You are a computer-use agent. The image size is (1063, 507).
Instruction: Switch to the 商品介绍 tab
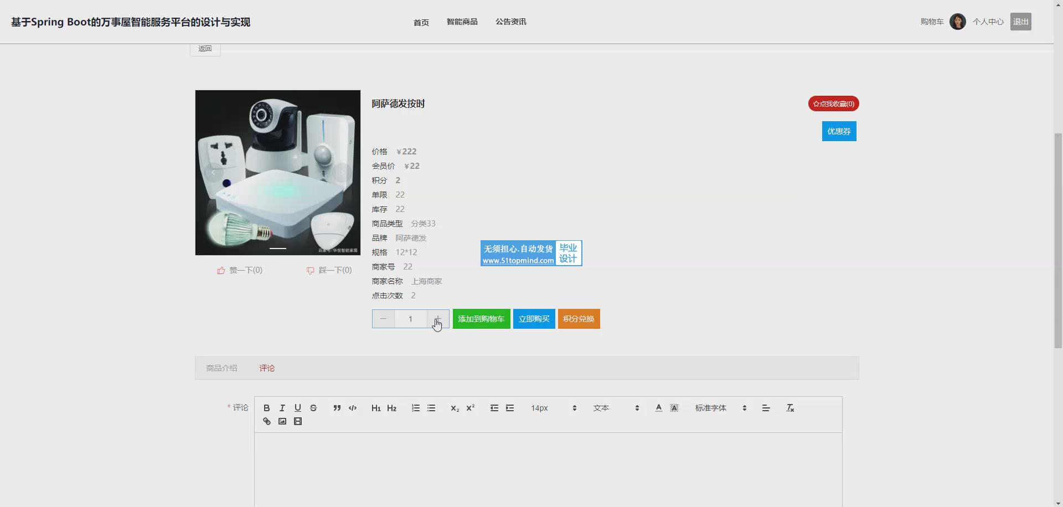[221, 368]
